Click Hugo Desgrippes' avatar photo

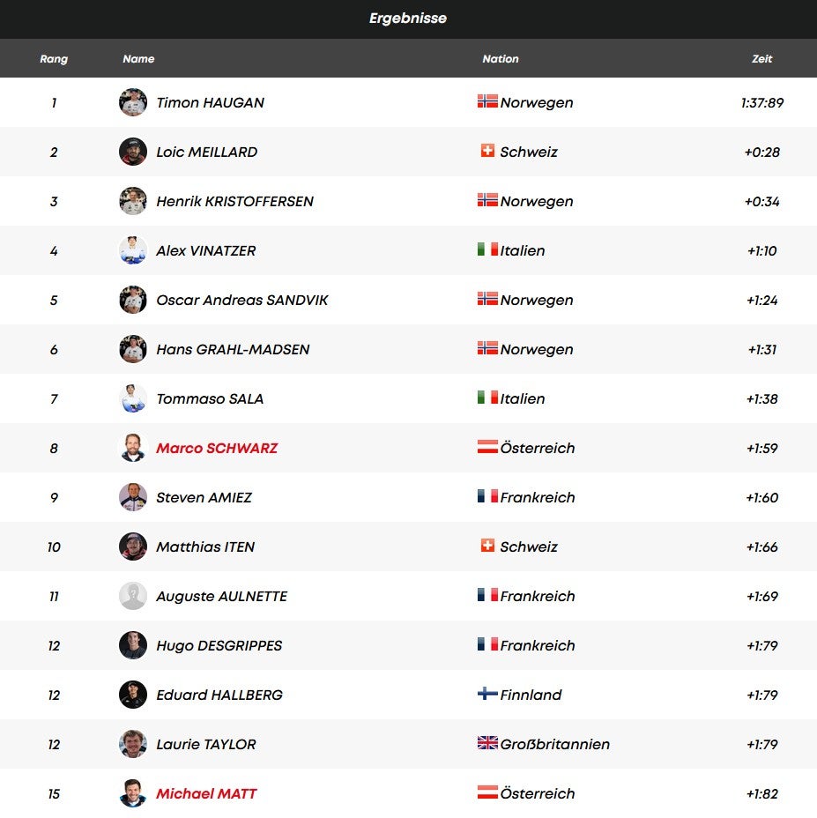133,645
